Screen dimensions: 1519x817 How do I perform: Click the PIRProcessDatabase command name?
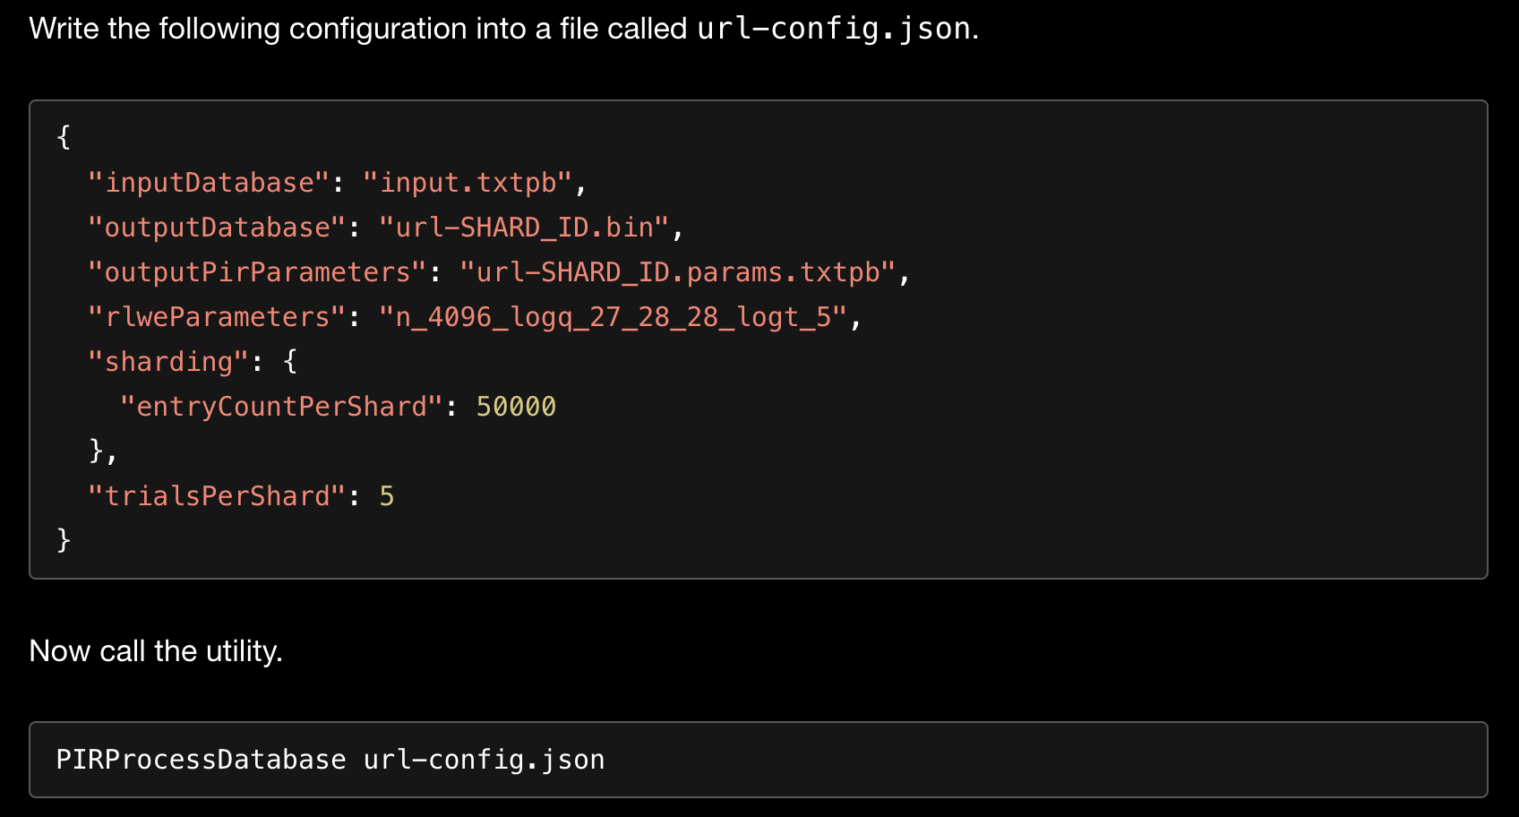(x=201, y=760)
